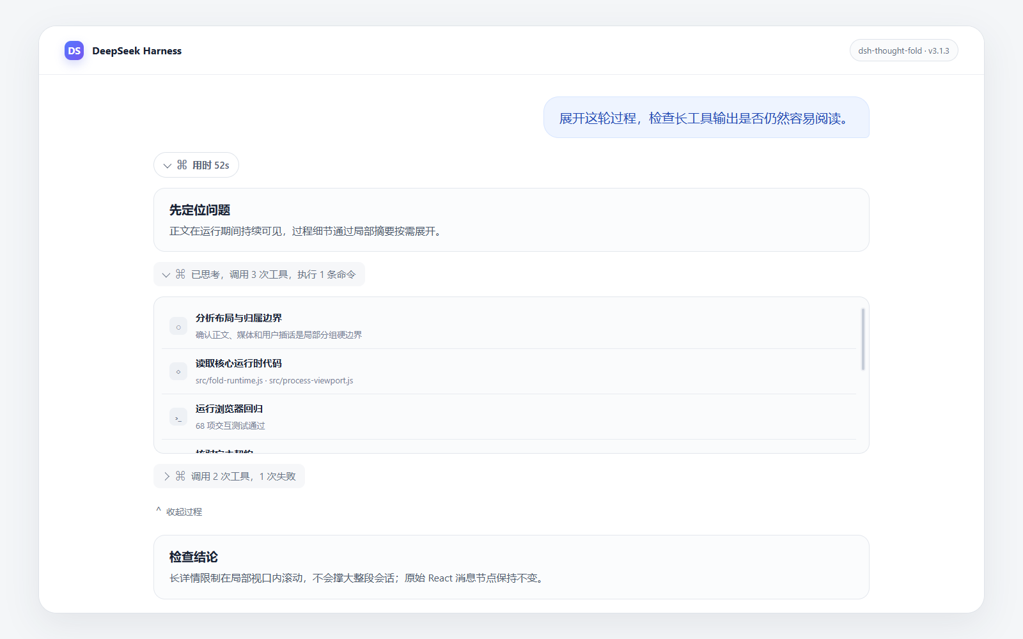Expand the 调用 2 次工具，1 次失败 section
Viewport: 1023px width, 639px height.
tap(229, 476)
